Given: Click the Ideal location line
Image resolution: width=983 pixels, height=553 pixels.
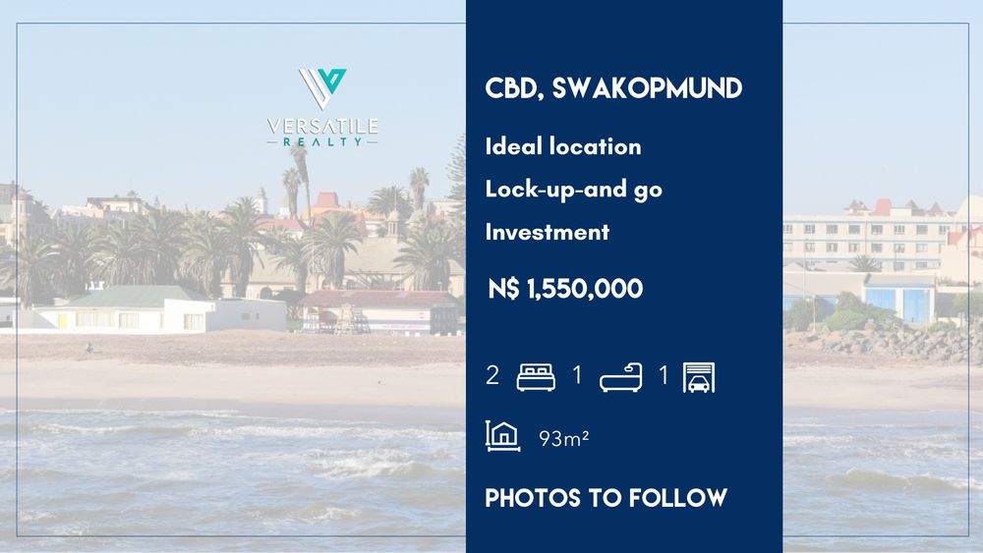Looking at the screenshot, I should (x=563, y=146).
